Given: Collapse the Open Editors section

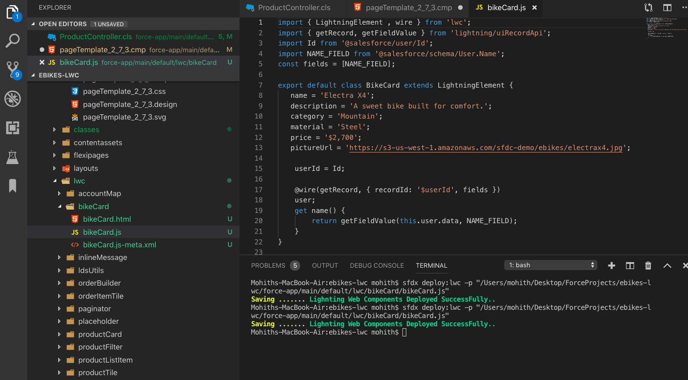Looking at the screenshot, I should 34,24.
